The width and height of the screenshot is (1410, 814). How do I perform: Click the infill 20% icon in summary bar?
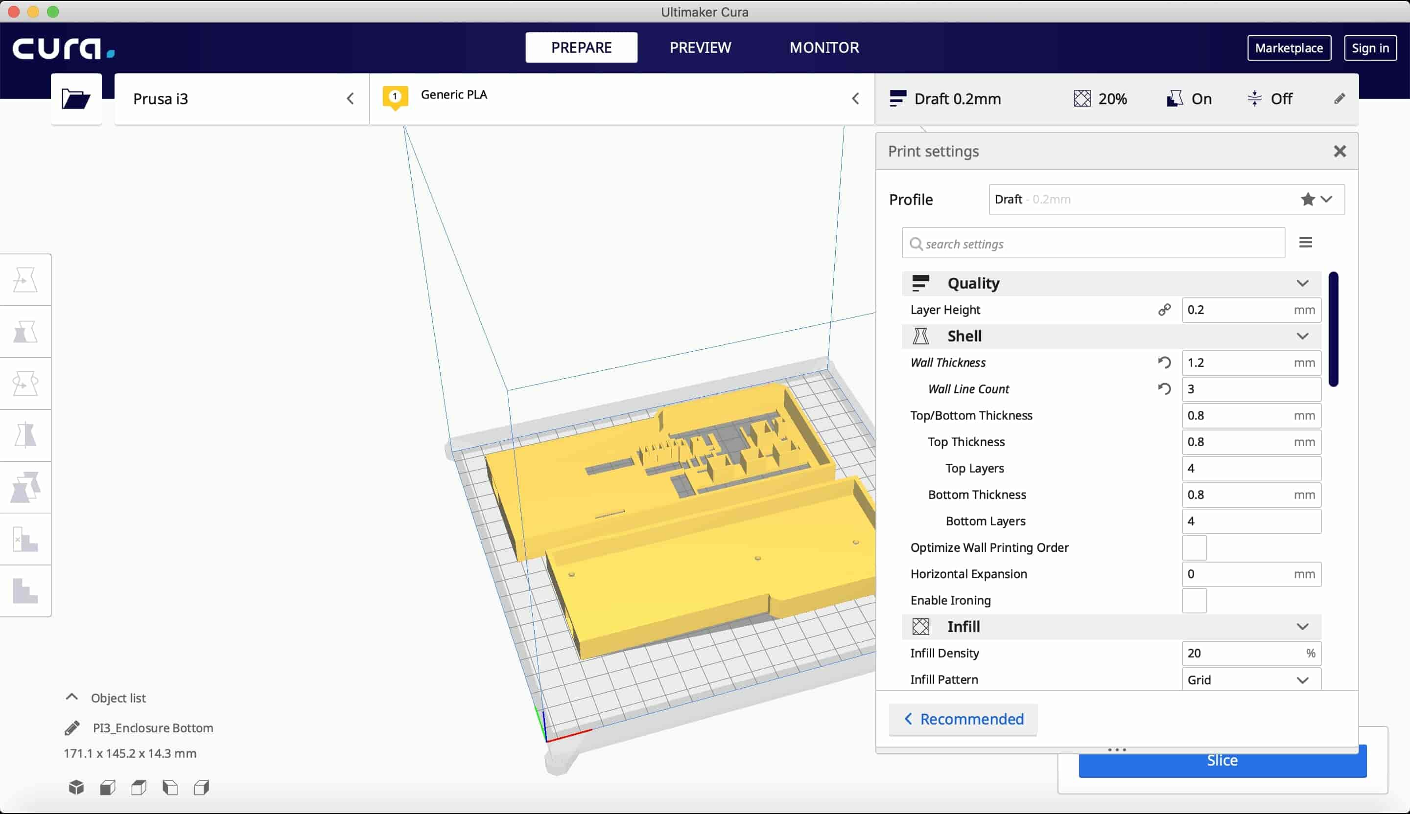[1082, 99]
